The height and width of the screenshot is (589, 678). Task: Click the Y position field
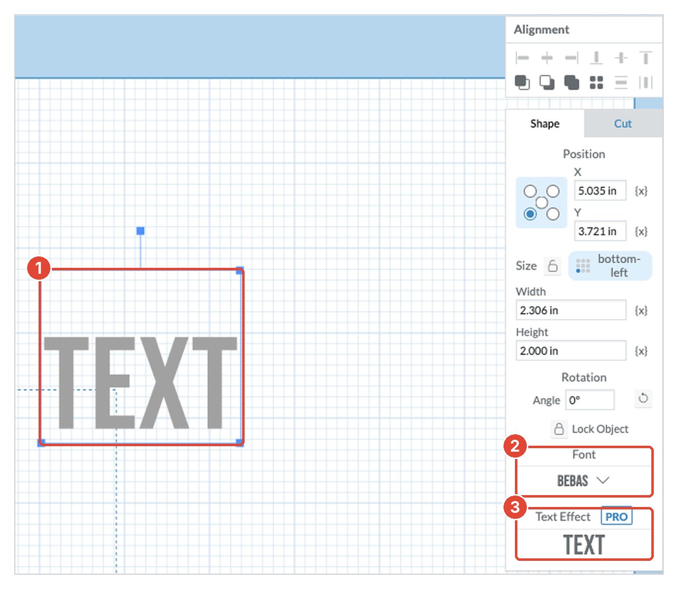point(600,231)
